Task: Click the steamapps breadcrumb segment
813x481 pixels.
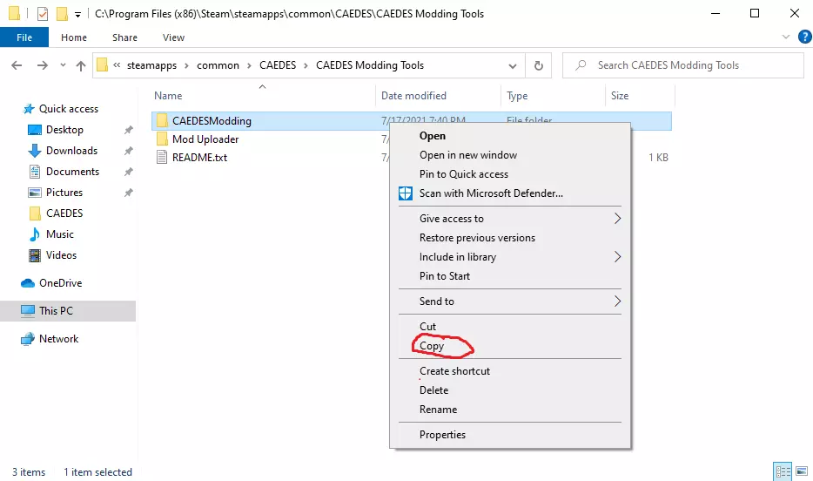Action: [x=151, y=65]
